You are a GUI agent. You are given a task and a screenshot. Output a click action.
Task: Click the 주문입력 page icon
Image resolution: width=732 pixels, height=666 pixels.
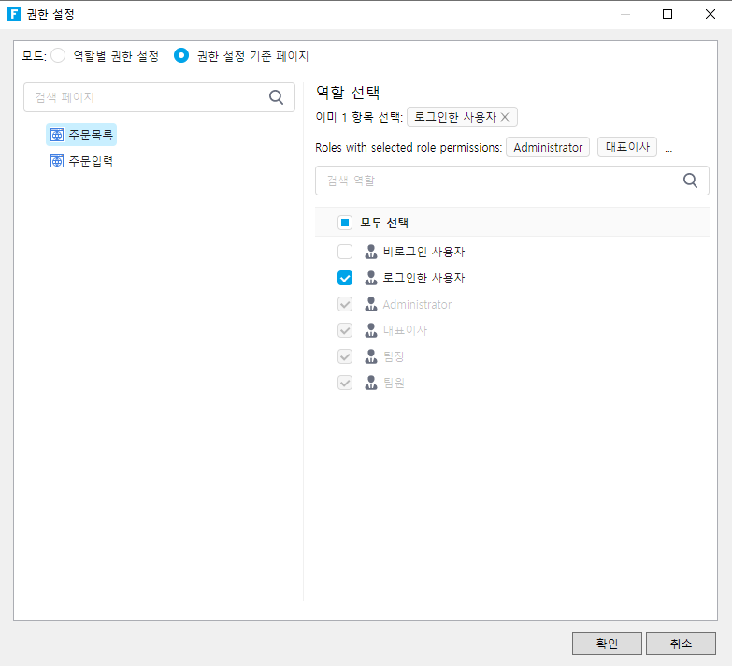click(57, 161)
